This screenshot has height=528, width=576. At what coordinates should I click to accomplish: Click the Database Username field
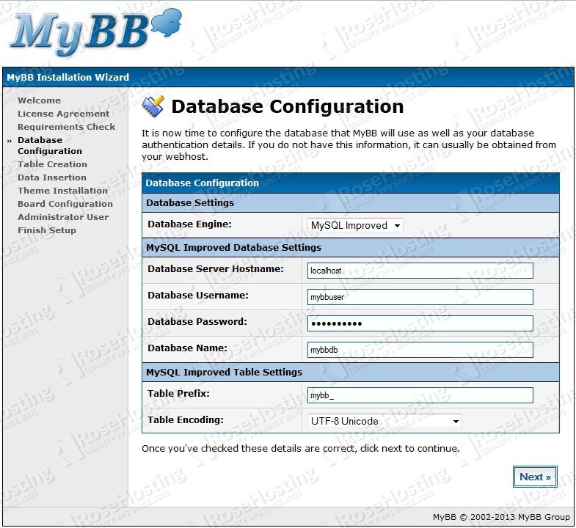(420, 297)
